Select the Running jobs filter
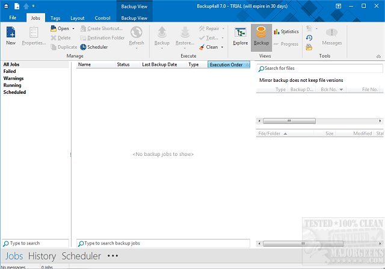Viewport: 385px width, 269px height. 12,85
